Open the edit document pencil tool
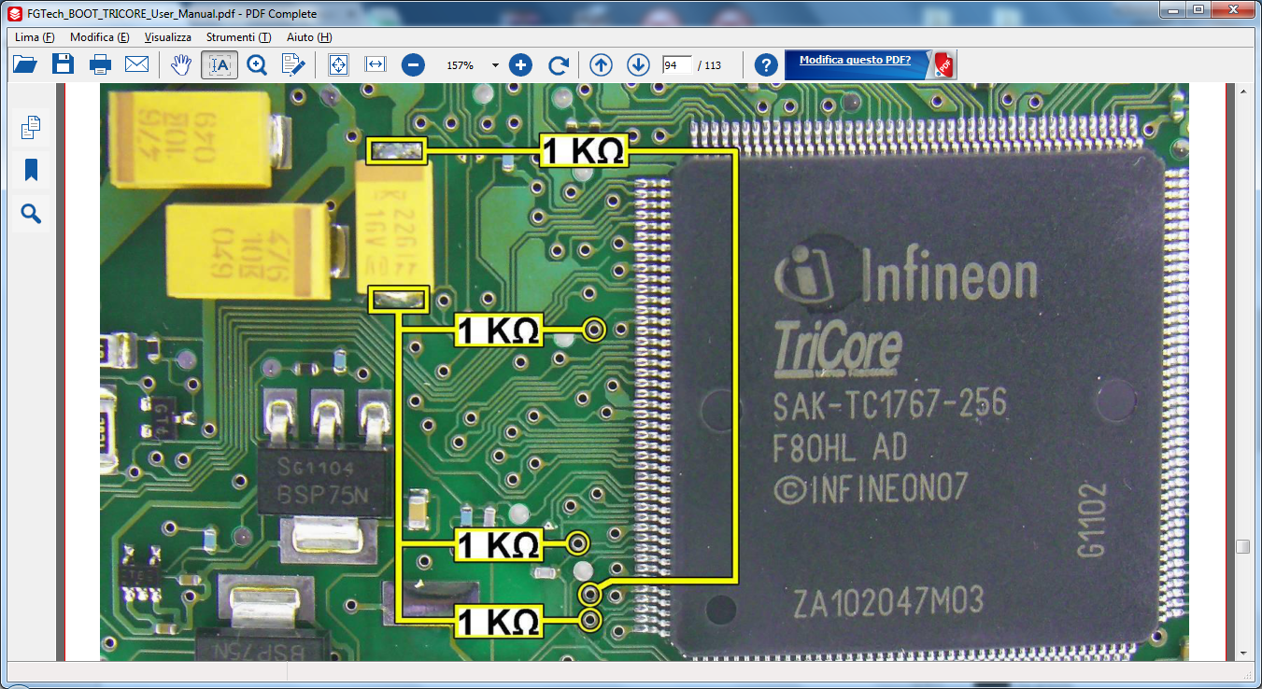 (x=294, y=64)
